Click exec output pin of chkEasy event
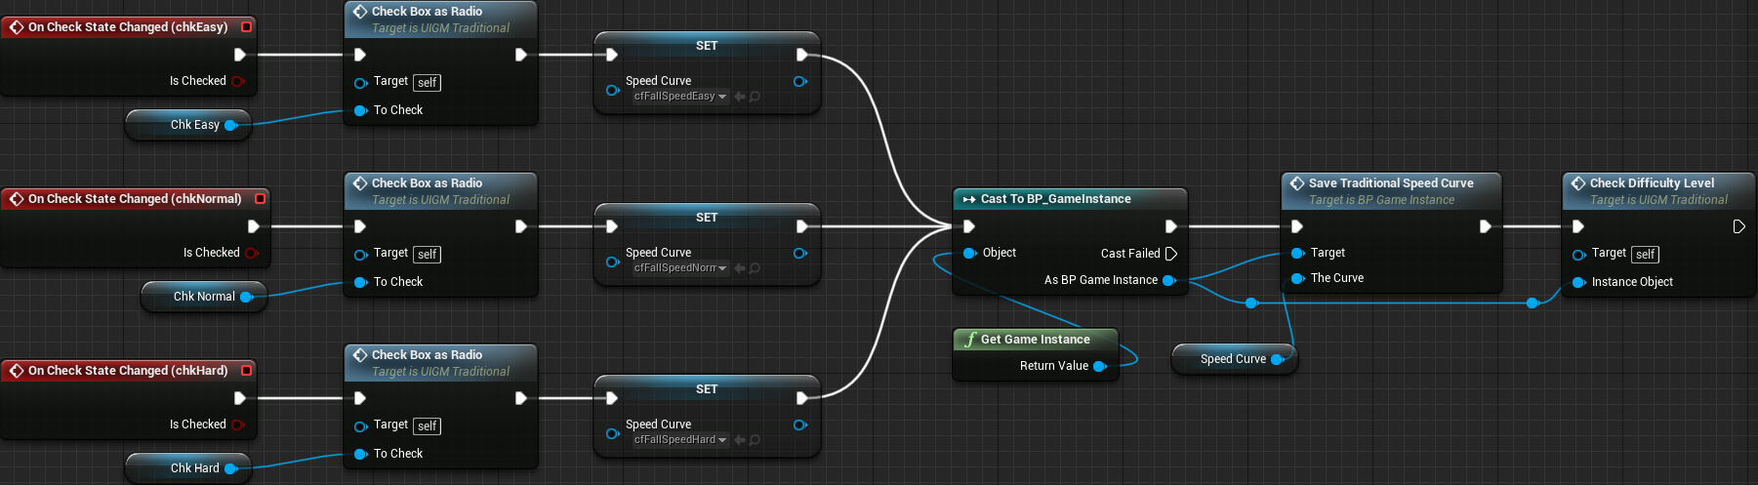The image size is (1758, 485). coord(240,55)
